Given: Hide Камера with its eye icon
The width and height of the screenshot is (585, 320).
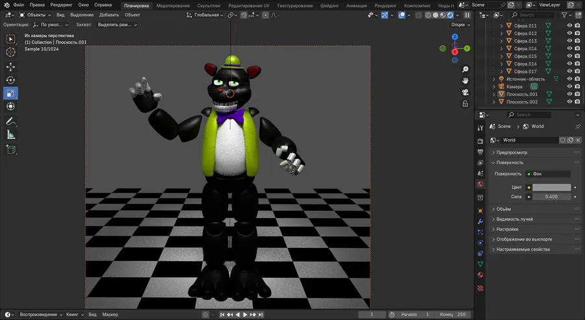Looking at the screenshot, I should 569,86.
